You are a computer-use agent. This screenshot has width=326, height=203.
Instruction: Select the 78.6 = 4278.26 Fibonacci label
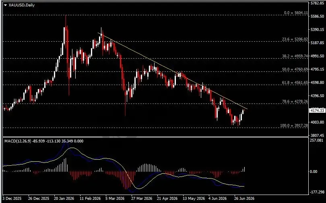(295, 101)
